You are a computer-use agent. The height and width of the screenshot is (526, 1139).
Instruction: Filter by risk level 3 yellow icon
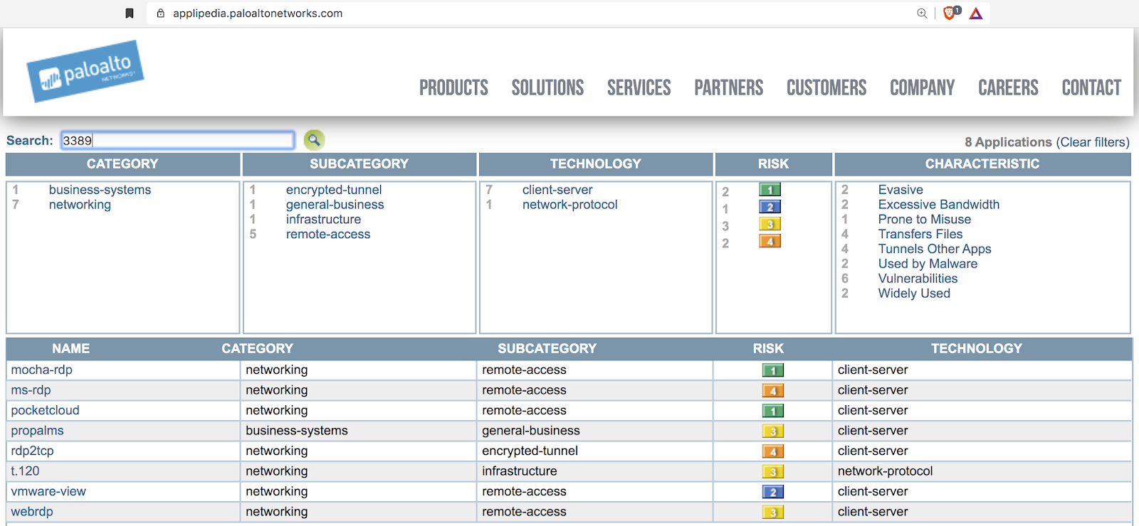pyautogui.click(x=770, y=224)
